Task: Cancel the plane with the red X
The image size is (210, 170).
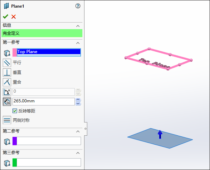Action: 14,17
